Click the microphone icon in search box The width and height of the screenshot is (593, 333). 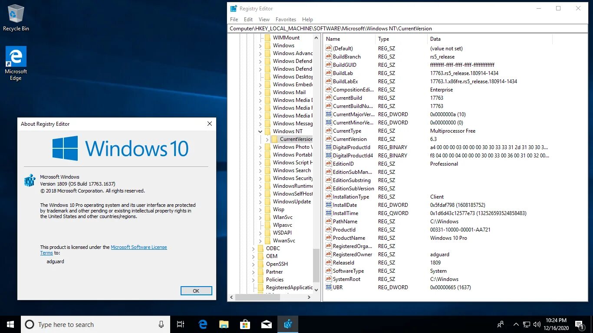point(161,324)
